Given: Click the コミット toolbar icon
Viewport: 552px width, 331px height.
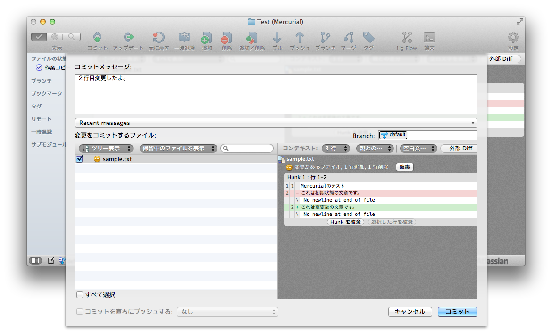Looking at the screenshot, I should [97, 37].
